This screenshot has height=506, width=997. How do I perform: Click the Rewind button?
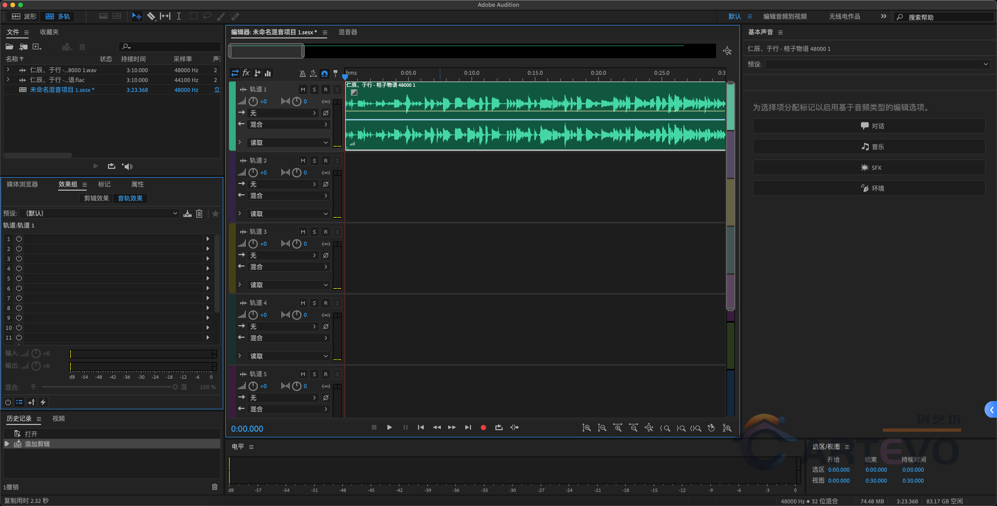coord(437,428)
